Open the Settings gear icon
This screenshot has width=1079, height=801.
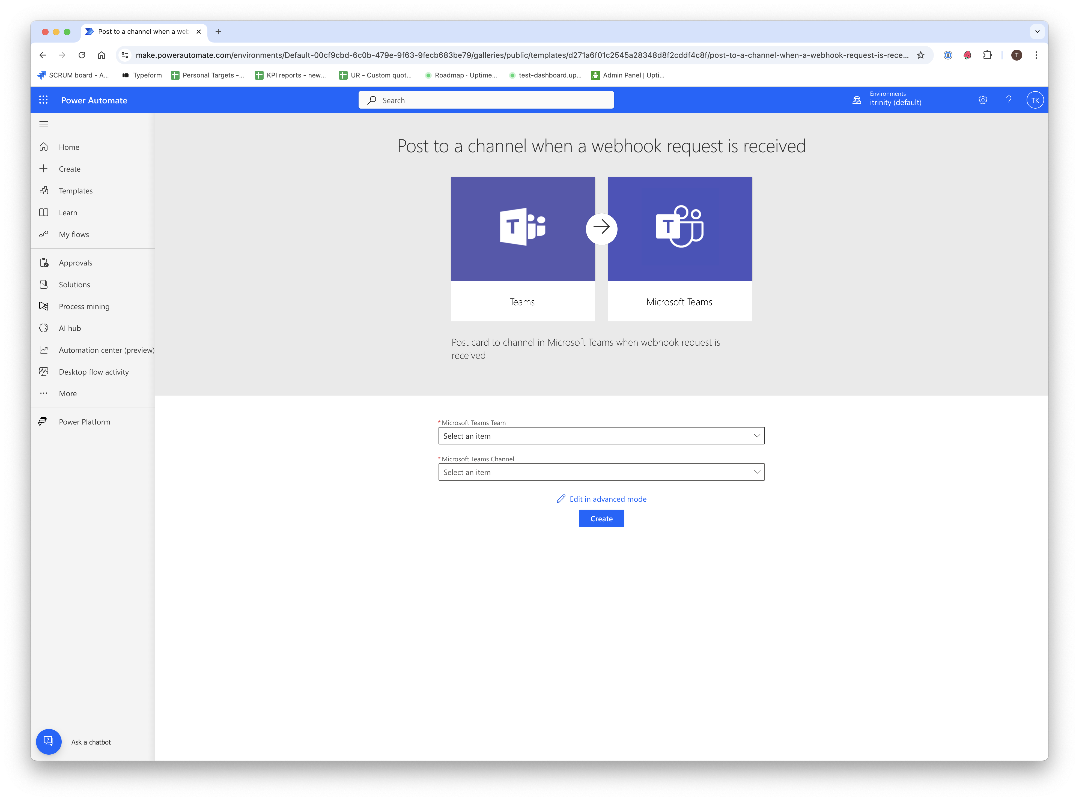coord(982,100)
